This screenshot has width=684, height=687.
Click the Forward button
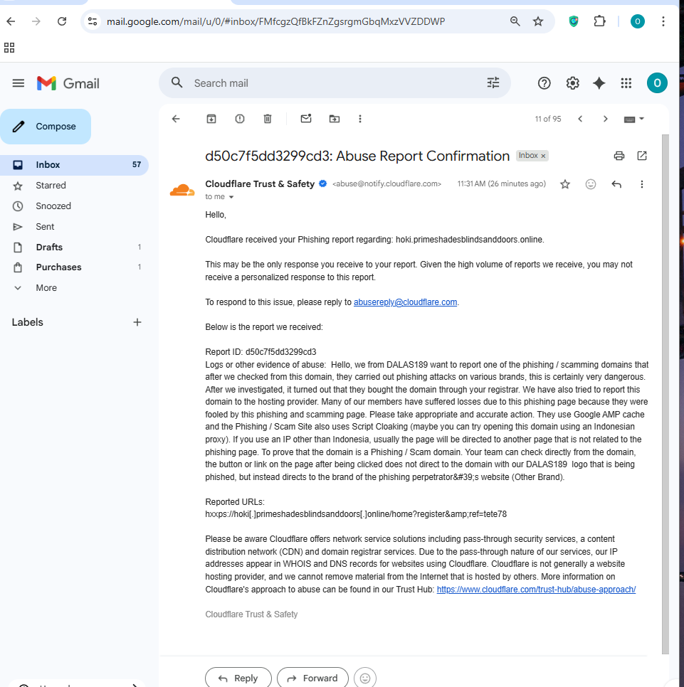point(312,678)
